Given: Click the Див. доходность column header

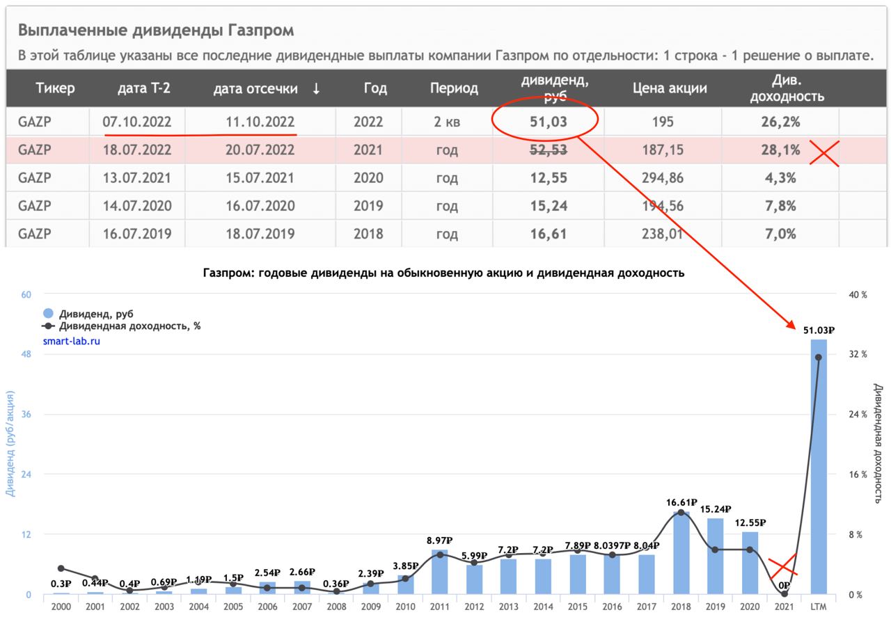Looking at the screenshot, I should (787, 88).
